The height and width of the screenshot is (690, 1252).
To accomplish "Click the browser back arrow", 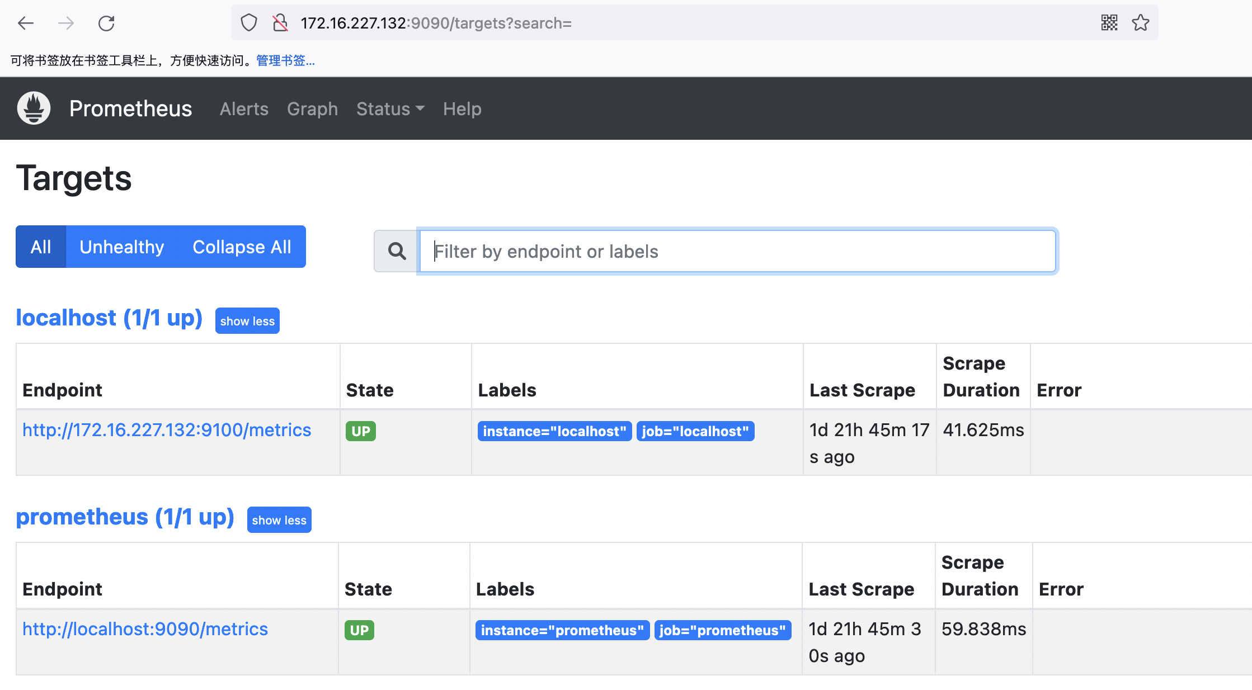I will pos(26,23).
